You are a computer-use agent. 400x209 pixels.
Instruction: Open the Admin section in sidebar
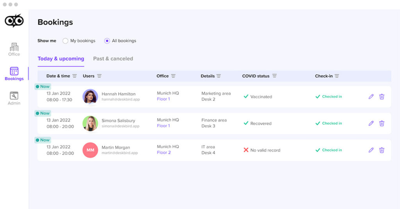14,98
